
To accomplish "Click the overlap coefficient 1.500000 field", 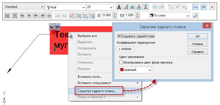I will pos(125,49).
